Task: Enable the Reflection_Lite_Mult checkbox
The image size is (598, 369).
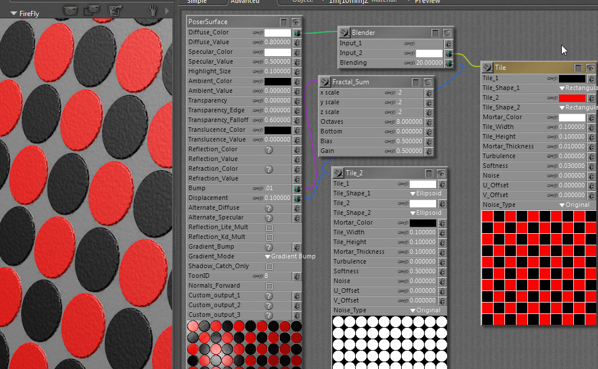Action: 269,227
